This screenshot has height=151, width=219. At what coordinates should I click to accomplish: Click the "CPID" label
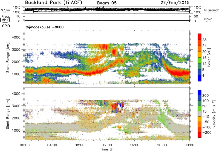click(6, 26)
